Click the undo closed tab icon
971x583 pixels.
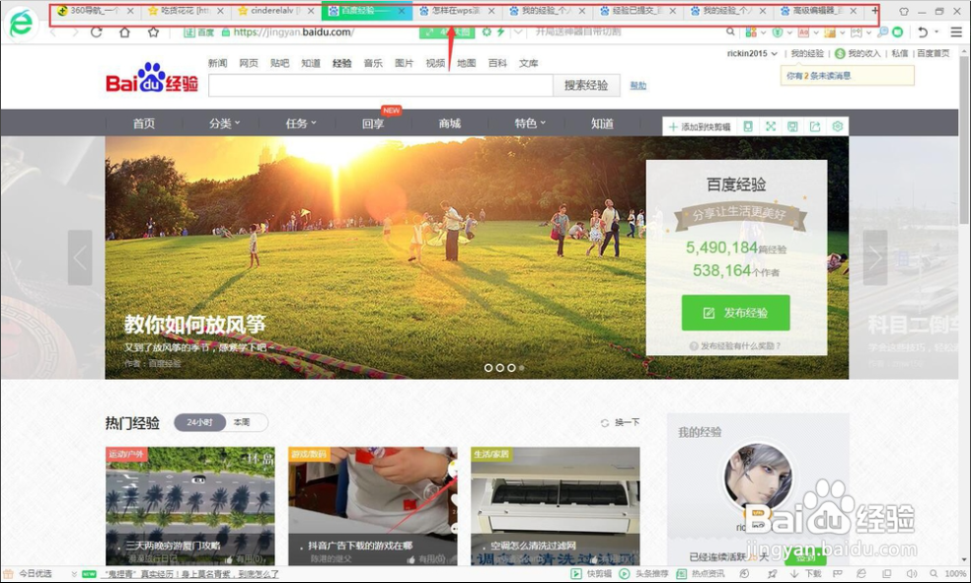923,32
